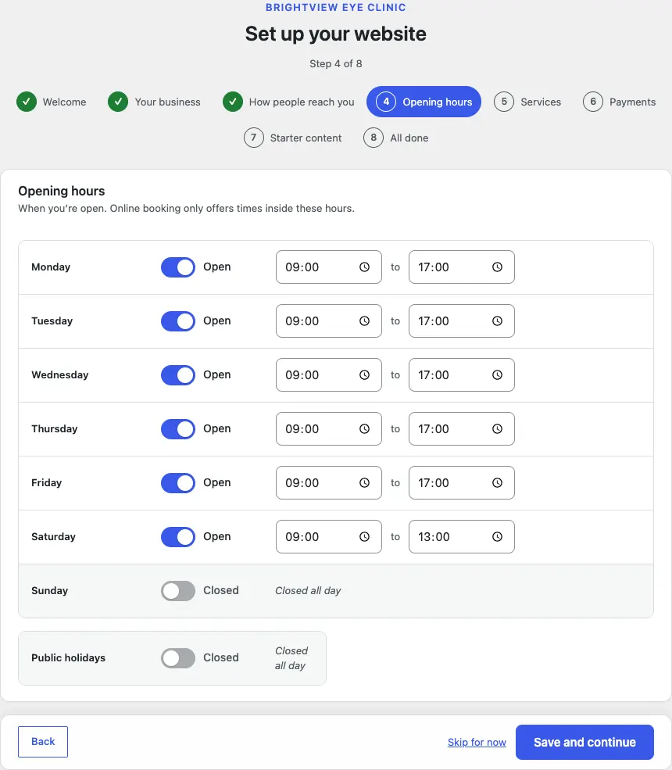
Task: Click clock icon in Wednesday opening time
Action: (x=364, y=375)
